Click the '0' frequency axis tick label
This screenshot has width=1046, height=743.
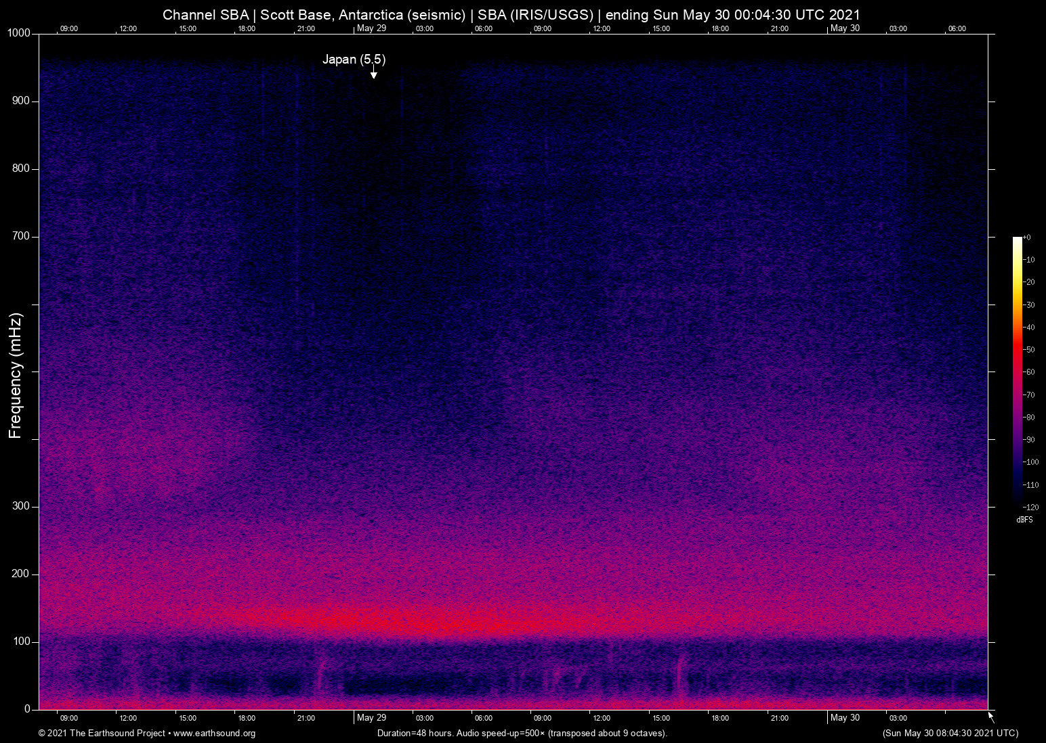tap(28, 709)
